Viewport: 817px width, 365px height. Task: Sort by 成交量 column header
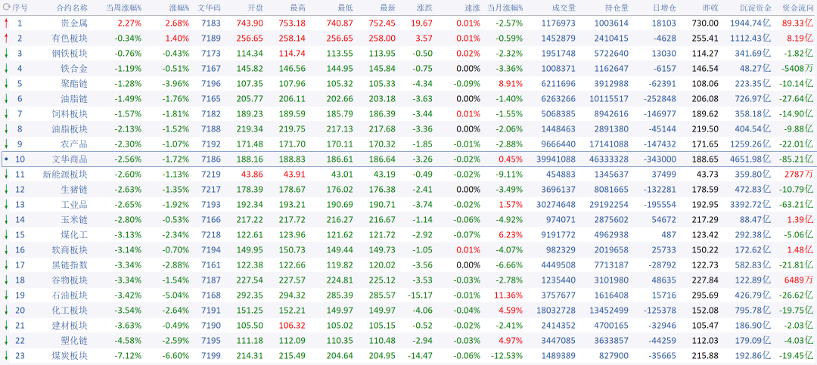(564, 8)
